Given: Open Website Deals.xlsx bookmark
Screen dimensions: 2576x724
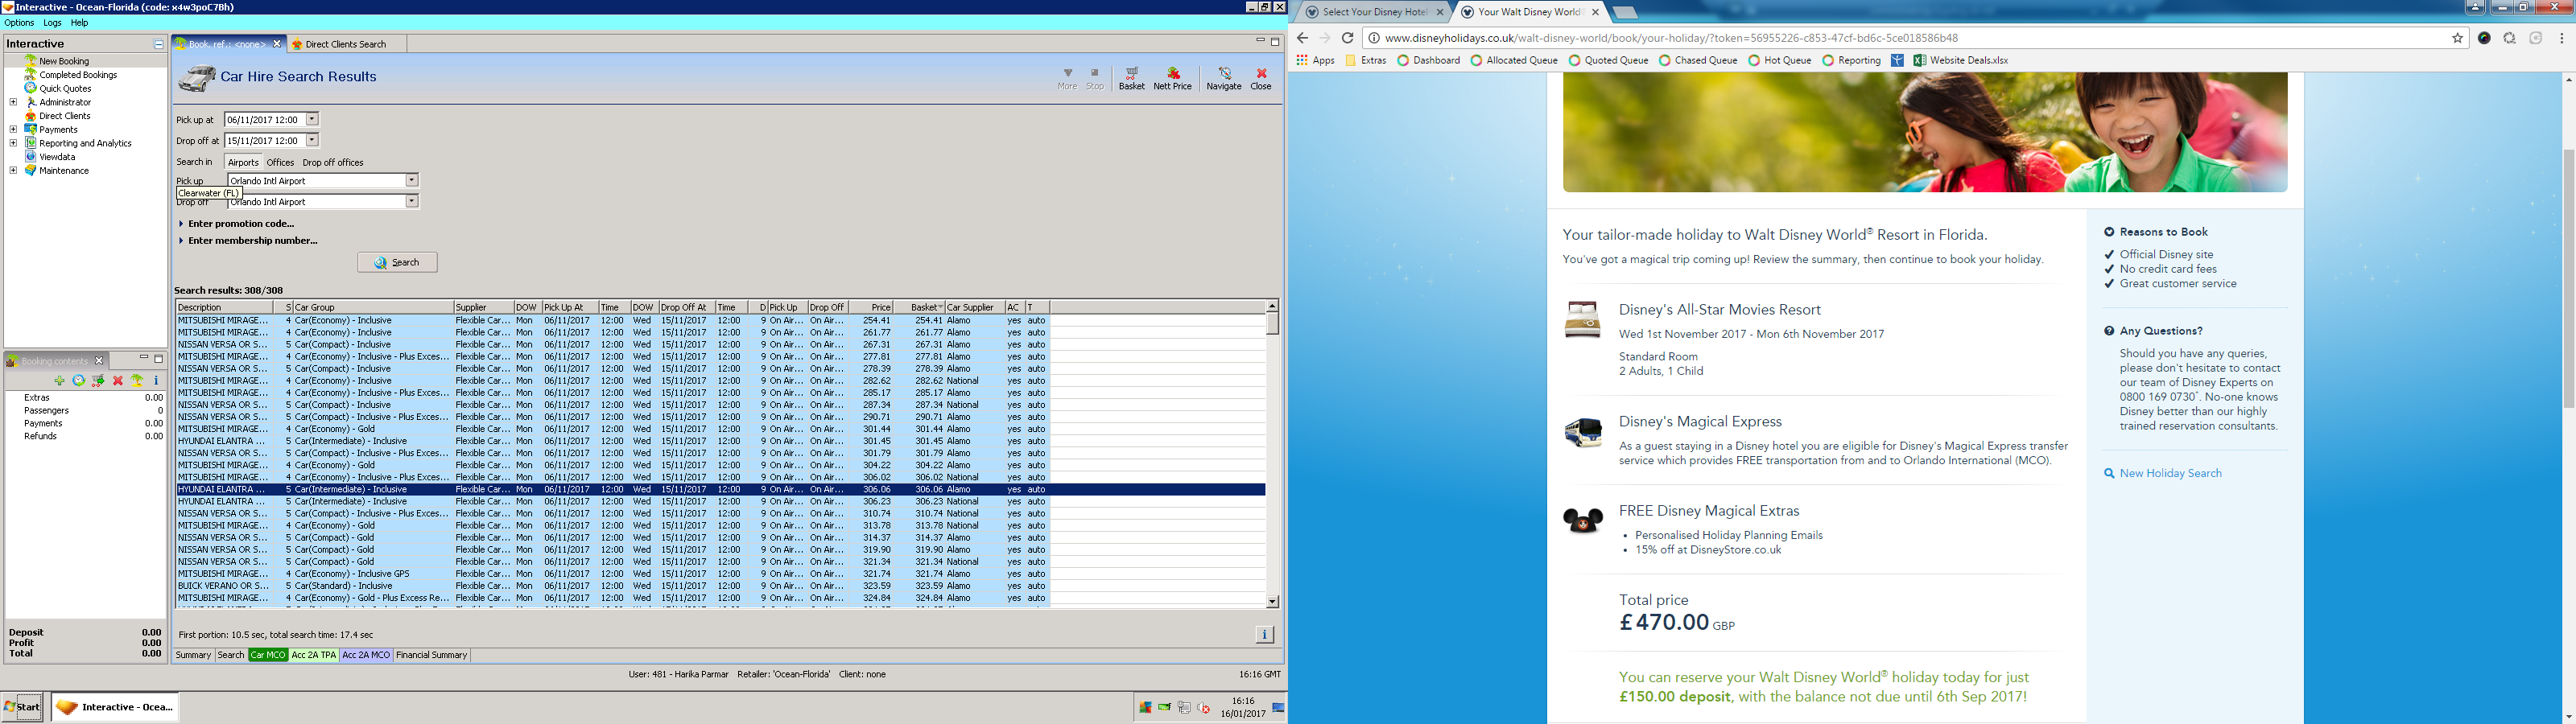Looking at the screenshot, I should pyautogui.click(x=1960, y=60).
